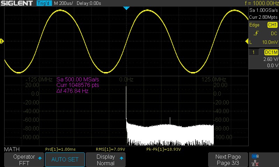Click the rising edge trigger slope icon
The width and height of the screenshot is (279, 167).
point(256,33)
